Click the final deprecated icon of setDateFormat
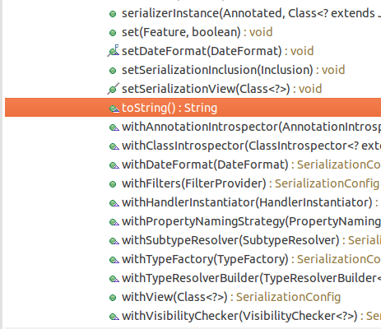Image resolution: width=381 pixels, height=329 pixels. (x=114, y=51)
